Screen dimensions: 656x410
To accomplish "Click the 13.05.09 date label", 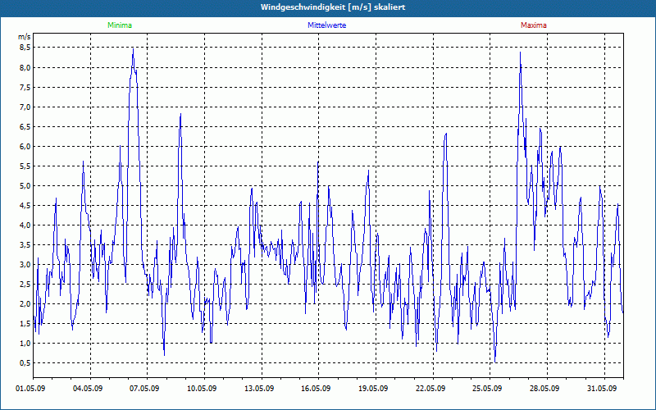I will click(x=259, y=389).
